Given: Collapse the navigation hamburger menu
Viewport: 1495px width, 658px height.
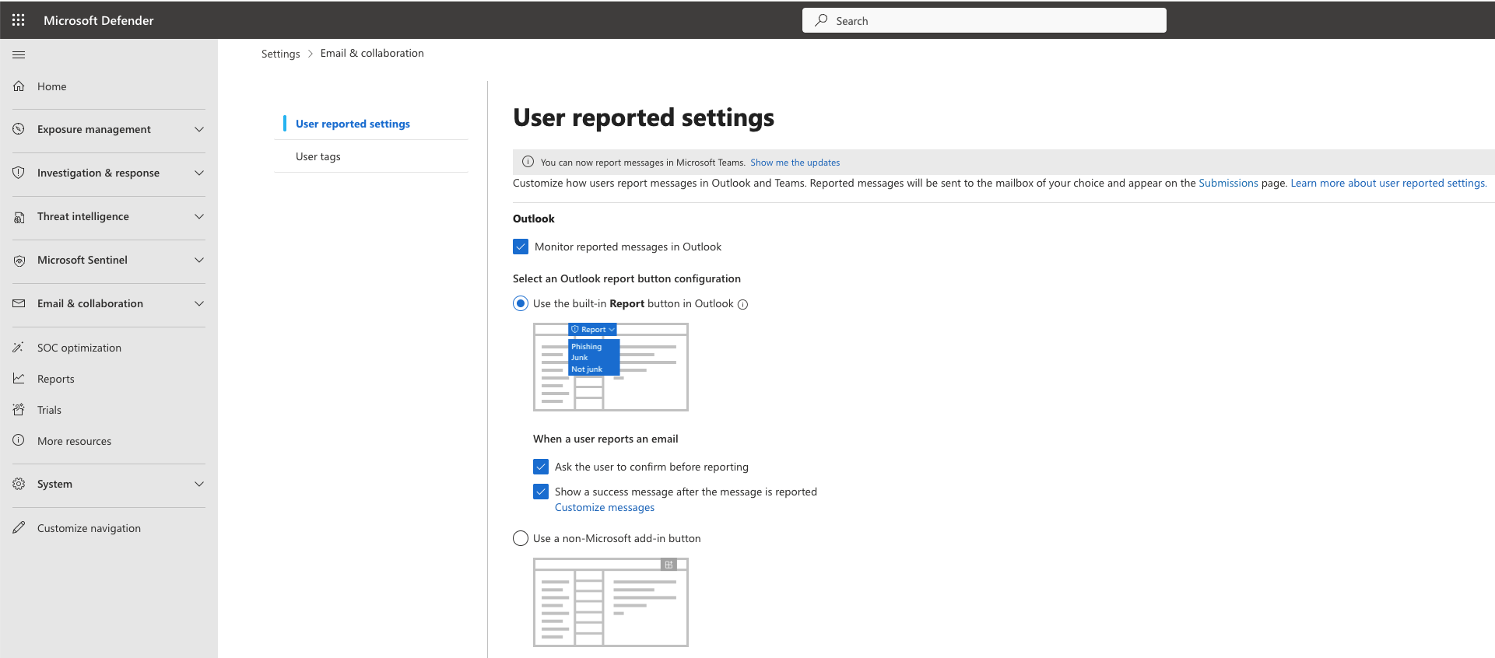Looking at the screenshot, I should click(x=19, y=54).
